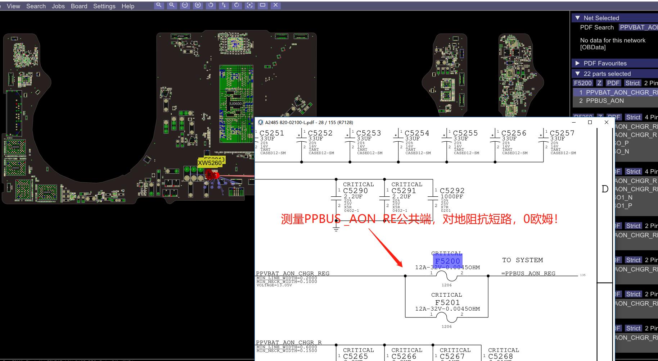658x361 pixels.
Task: Click the circled minus toolbar icon
Action: click(185, 5)
